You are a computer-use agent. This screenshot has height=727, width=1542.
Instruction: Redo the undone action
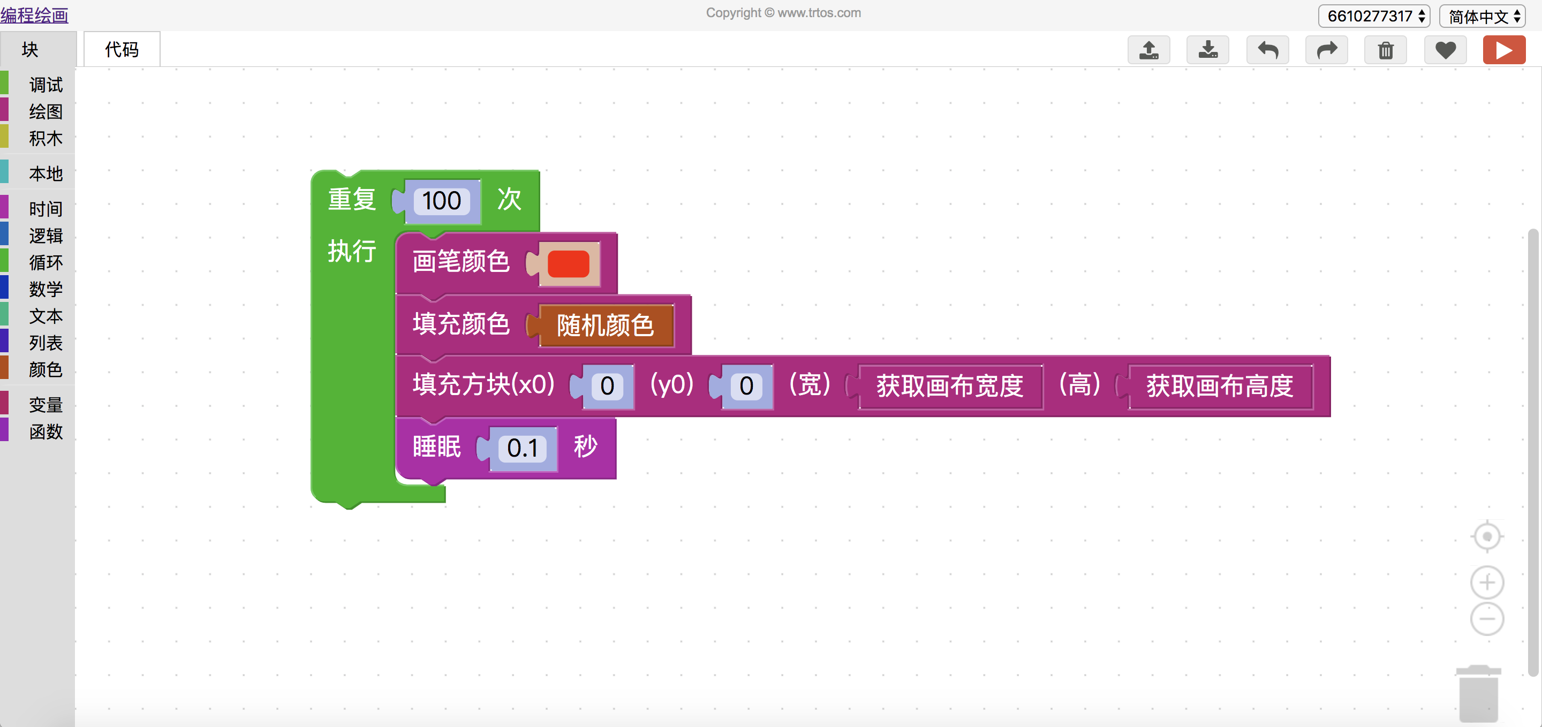pos(1327,50)
